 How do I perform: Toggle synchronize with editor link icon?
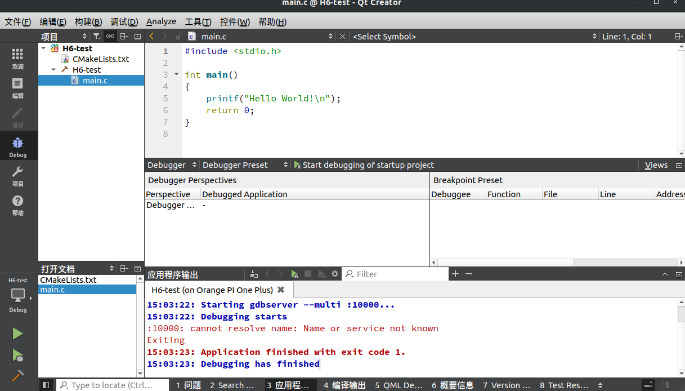point(110,37)
